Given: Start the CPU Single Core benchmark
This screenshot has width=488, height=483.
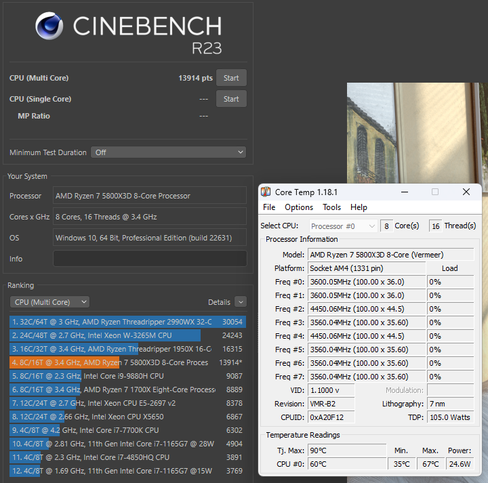Looking at the screenshot, I should 231,99.
